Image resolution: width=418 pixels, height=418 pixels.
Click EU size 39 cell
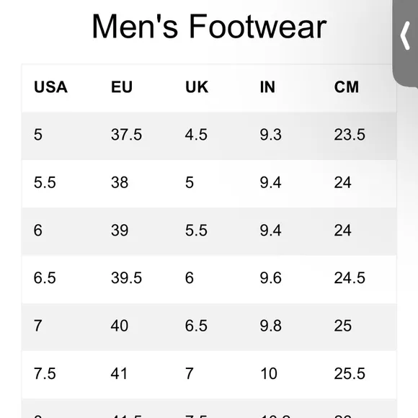120,230
